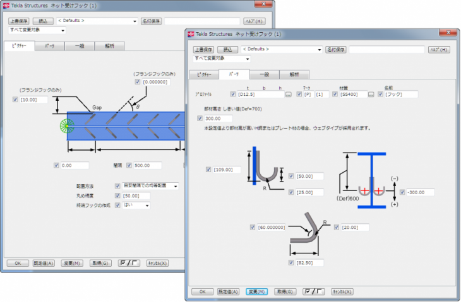Open <Defaults> dropdown in back window
Viewport: 461px width, 302px height.
click(97, 21)
